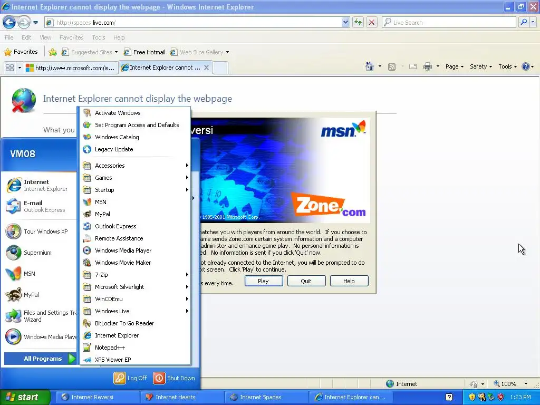This screenshot has width=540, height=405.
Task: Click the Live Search magnifier button
Action: point(524,22)
